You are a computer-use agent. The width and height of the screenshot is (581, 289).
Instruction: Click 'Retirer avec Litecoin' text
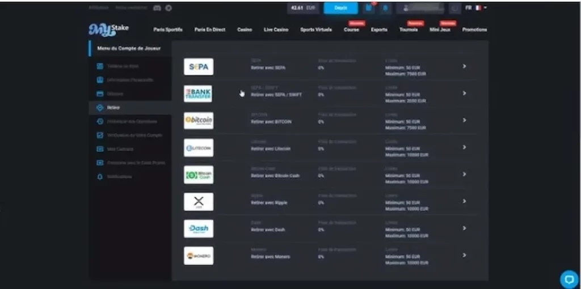pyautogui.click(x=271, y=149)
